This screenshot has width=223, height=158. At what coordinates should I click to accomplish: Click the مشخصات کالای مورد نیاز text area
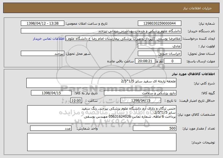tap(102, 114)
